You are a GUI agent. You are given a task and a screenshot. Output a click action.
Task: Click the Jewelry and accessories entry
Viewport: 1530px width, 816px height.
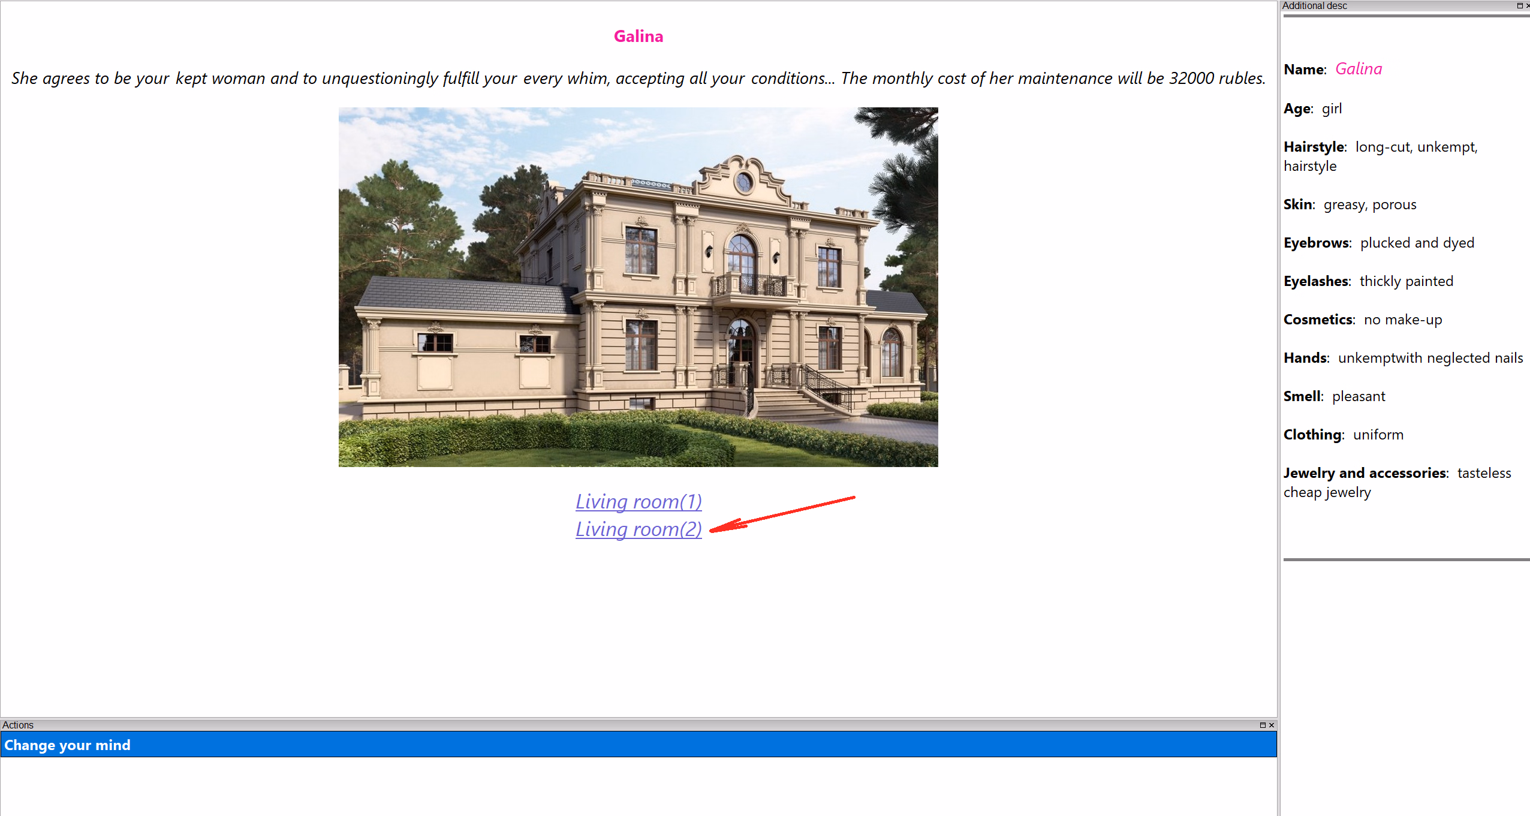[x=1397, y=482]
